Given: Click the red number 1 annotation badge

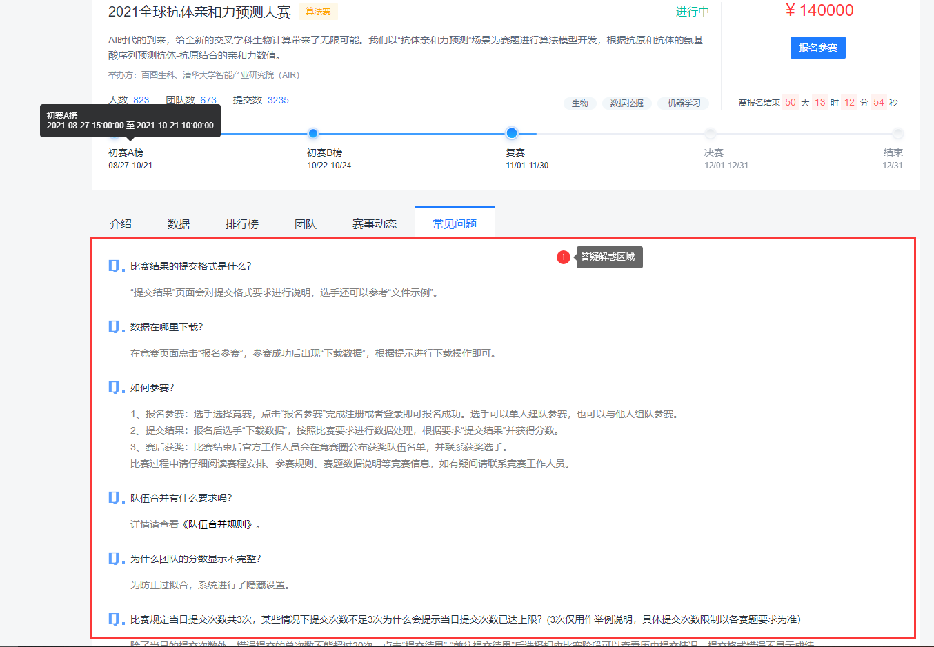Looking at the screenshot, I should [564, 257].
